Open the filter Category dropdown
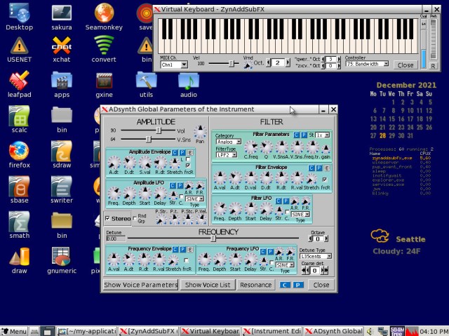449x336 pixels. point(228,142)
